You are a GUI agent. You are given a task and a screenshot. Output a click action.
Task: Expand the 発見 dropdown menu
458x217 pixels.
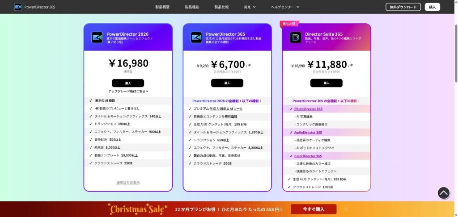pyautogui.click(x=250, y=7)
